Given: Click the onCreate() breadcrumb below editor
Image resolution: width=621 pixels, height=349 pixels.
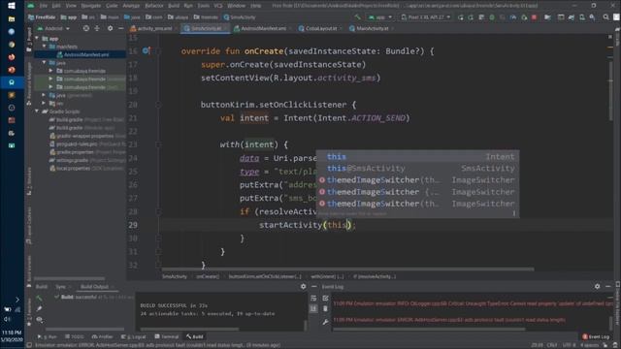Looking at the screenshot, I should [208, 276].
